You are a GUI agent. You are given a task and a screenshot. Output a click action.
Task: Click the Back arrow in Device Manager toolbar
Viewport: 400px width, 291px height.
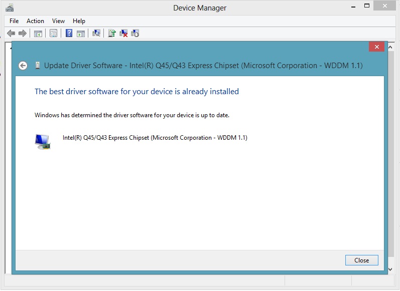11,34
